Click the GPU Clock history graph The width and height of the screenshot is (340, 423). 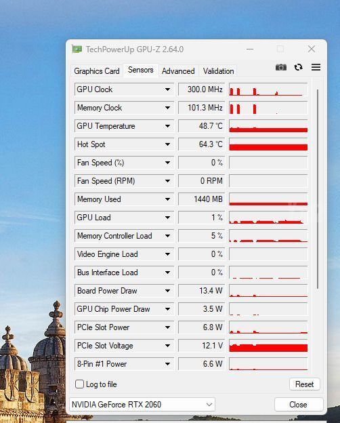click(x=268, y=89)
